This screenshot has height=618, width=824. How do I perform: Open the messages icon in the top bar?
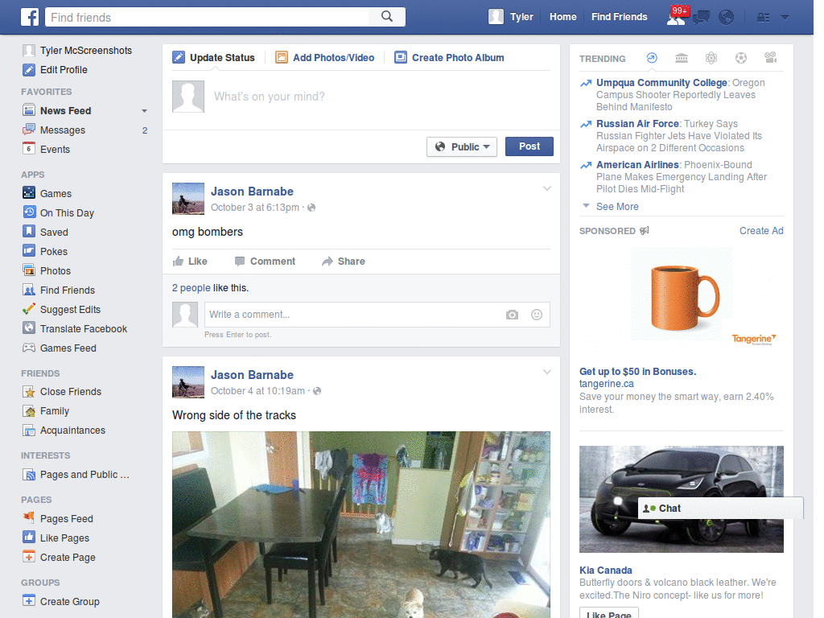(x=702, y=17)
